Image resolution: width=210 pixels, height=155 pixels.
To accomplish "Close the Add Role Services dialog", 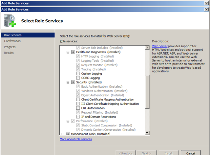I will point(206,10).
